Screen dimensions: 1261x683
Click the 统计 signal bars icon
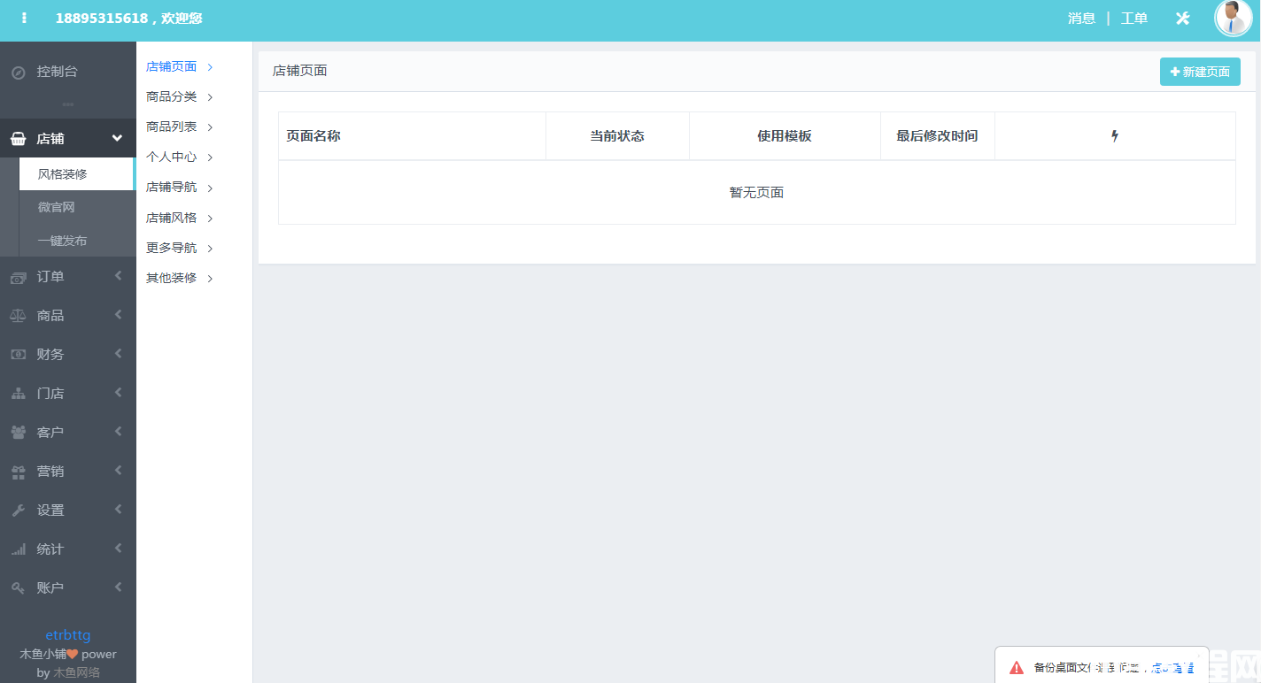pos(18,549)
